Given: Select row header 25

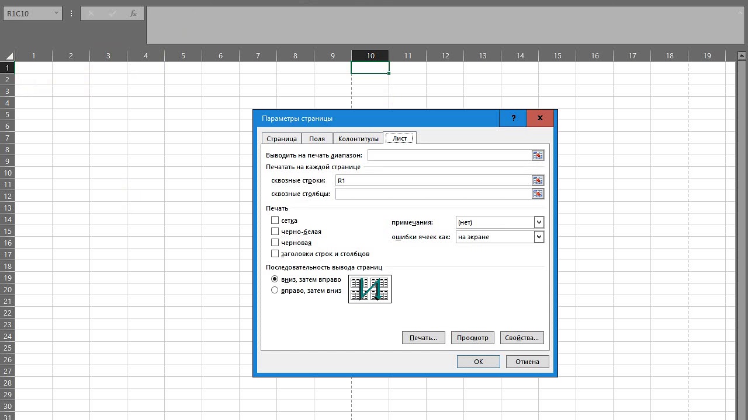Looking at the screenshot, I should pyautogui.click(x=8, y=348).
